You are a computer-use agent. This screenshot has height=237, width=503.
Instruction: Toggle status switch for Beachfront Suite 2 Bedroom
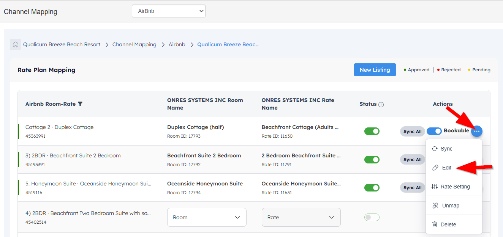372,160
